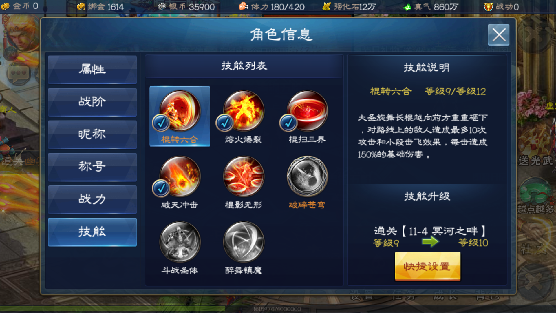556x313 pixels.
Task: Select the 棍转六合 skill icon
Action: 180,111
